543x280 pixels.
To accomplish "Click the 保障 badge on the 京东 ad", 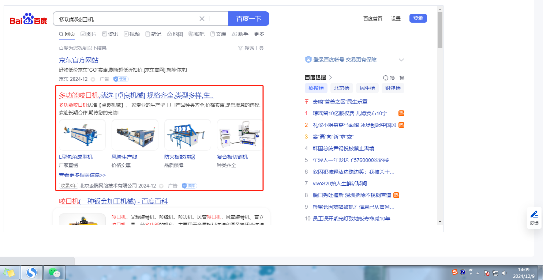I will point(121,79).
